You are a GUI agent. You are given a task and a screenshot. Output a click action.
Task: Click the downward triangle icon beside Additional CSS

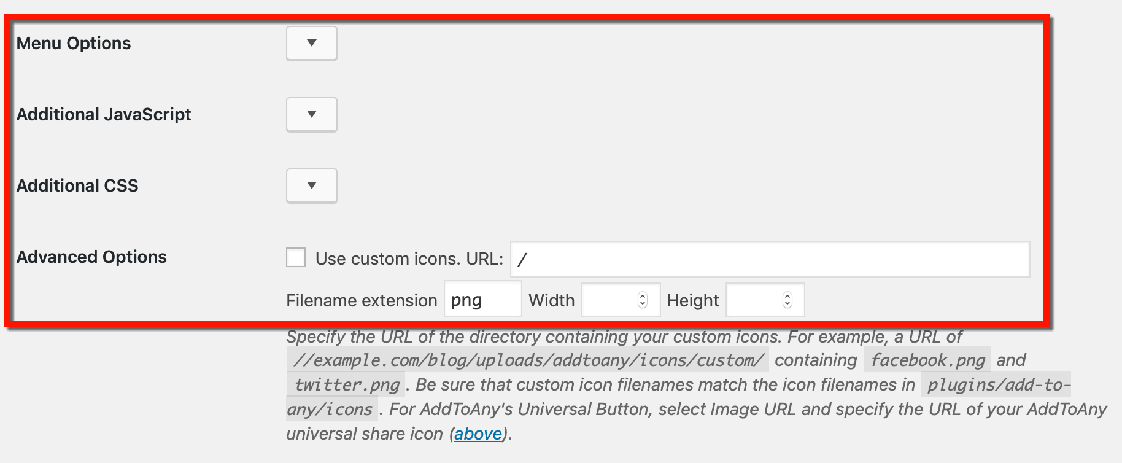click(x=311, y=185)
